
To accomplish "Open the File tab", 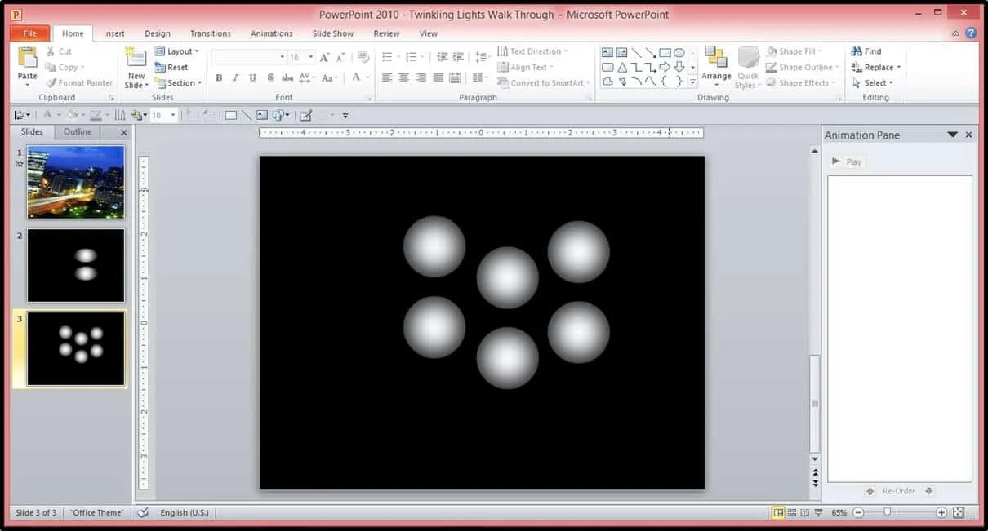I will click(x=30, y=33).
